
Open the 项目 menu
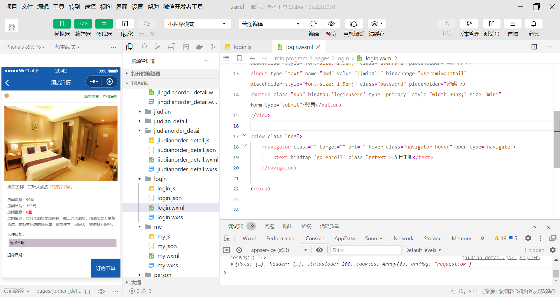tap(11, 7)
